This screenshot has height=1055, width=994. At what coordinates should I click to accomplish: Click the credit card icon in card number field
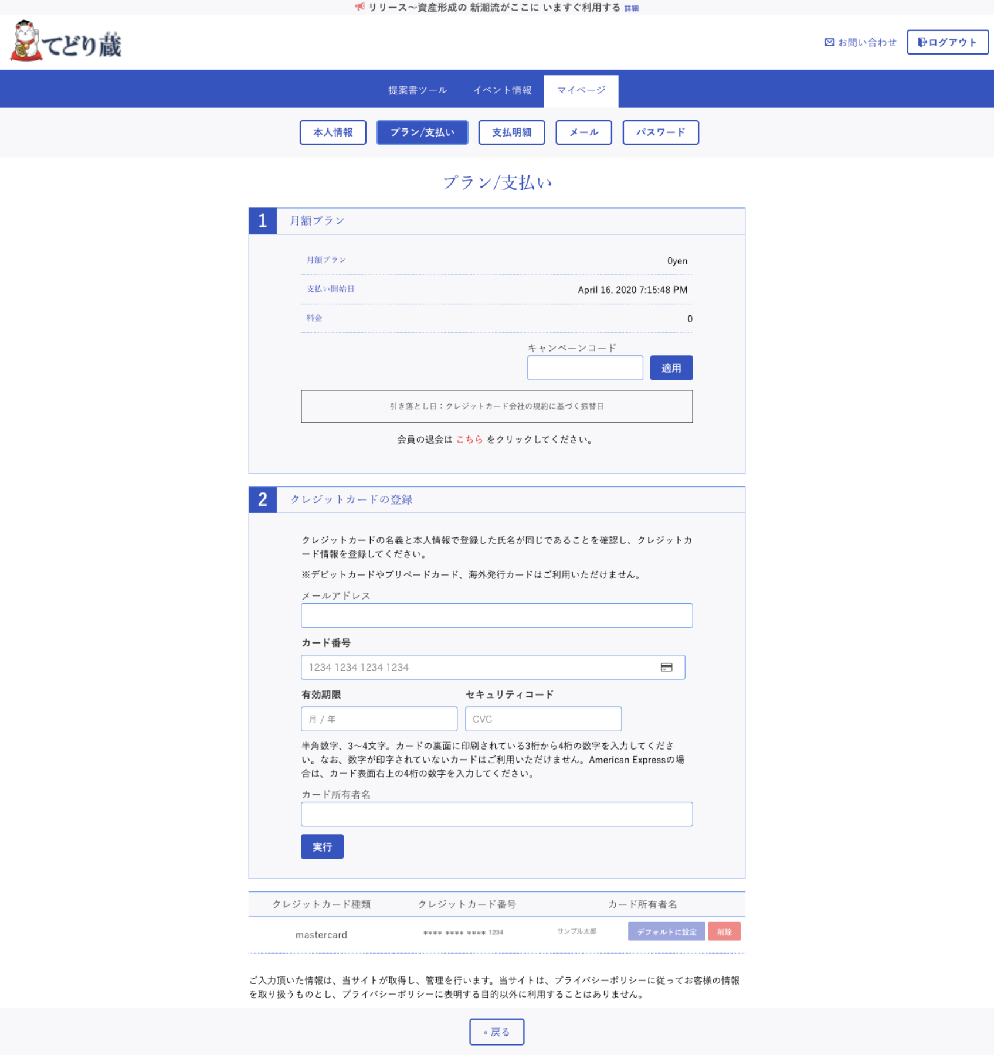[x=666, y=667]
